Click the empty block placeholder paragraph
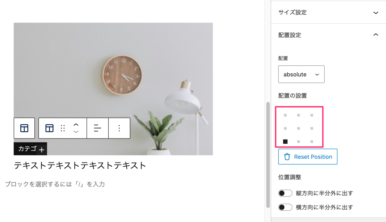Screen dimensions: 386x222 click(x=55, y=184)
